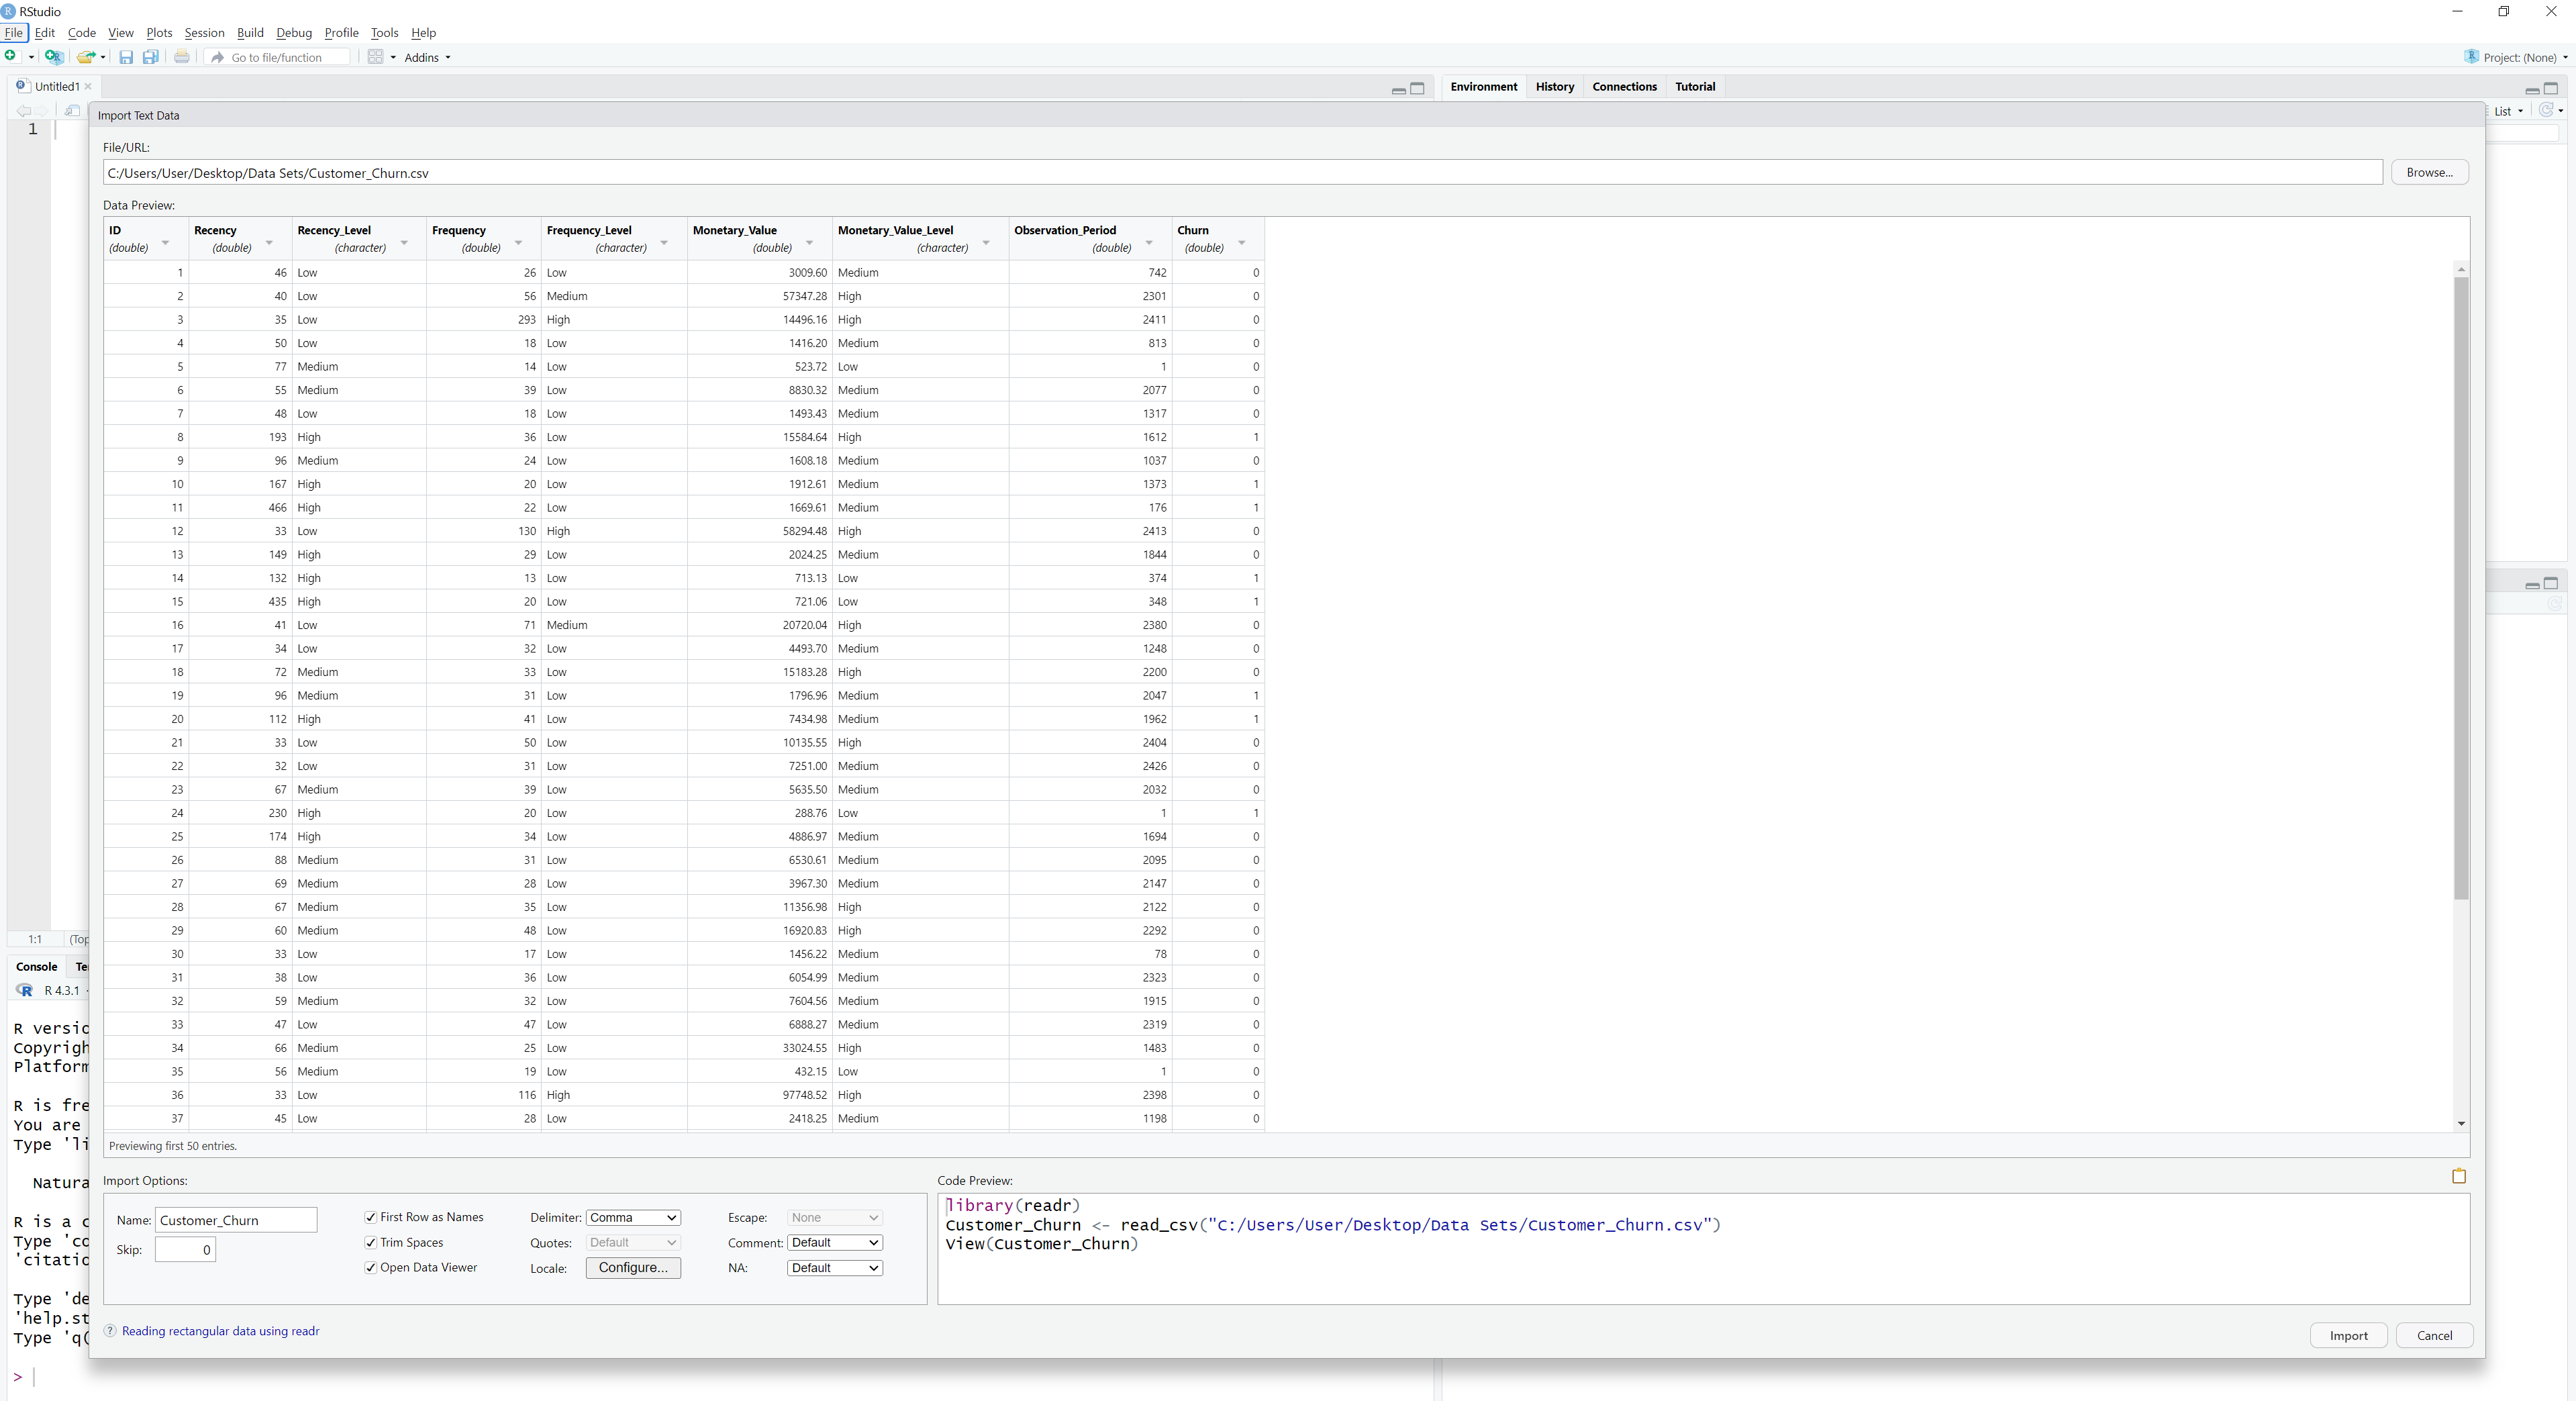Open the Session menu
This screenshot has width=2576, height=1401.
pos(204,33)
